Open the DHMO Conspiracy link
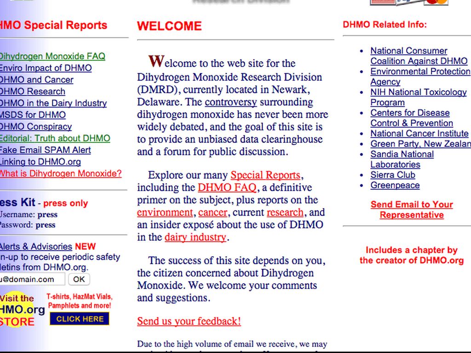The image size is (471, 353). [x=36, y=126]
